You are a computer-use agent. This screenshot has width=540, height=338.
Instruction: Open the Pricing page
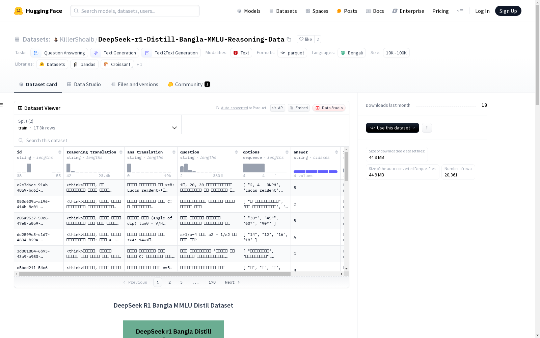[x=440, y=11]
